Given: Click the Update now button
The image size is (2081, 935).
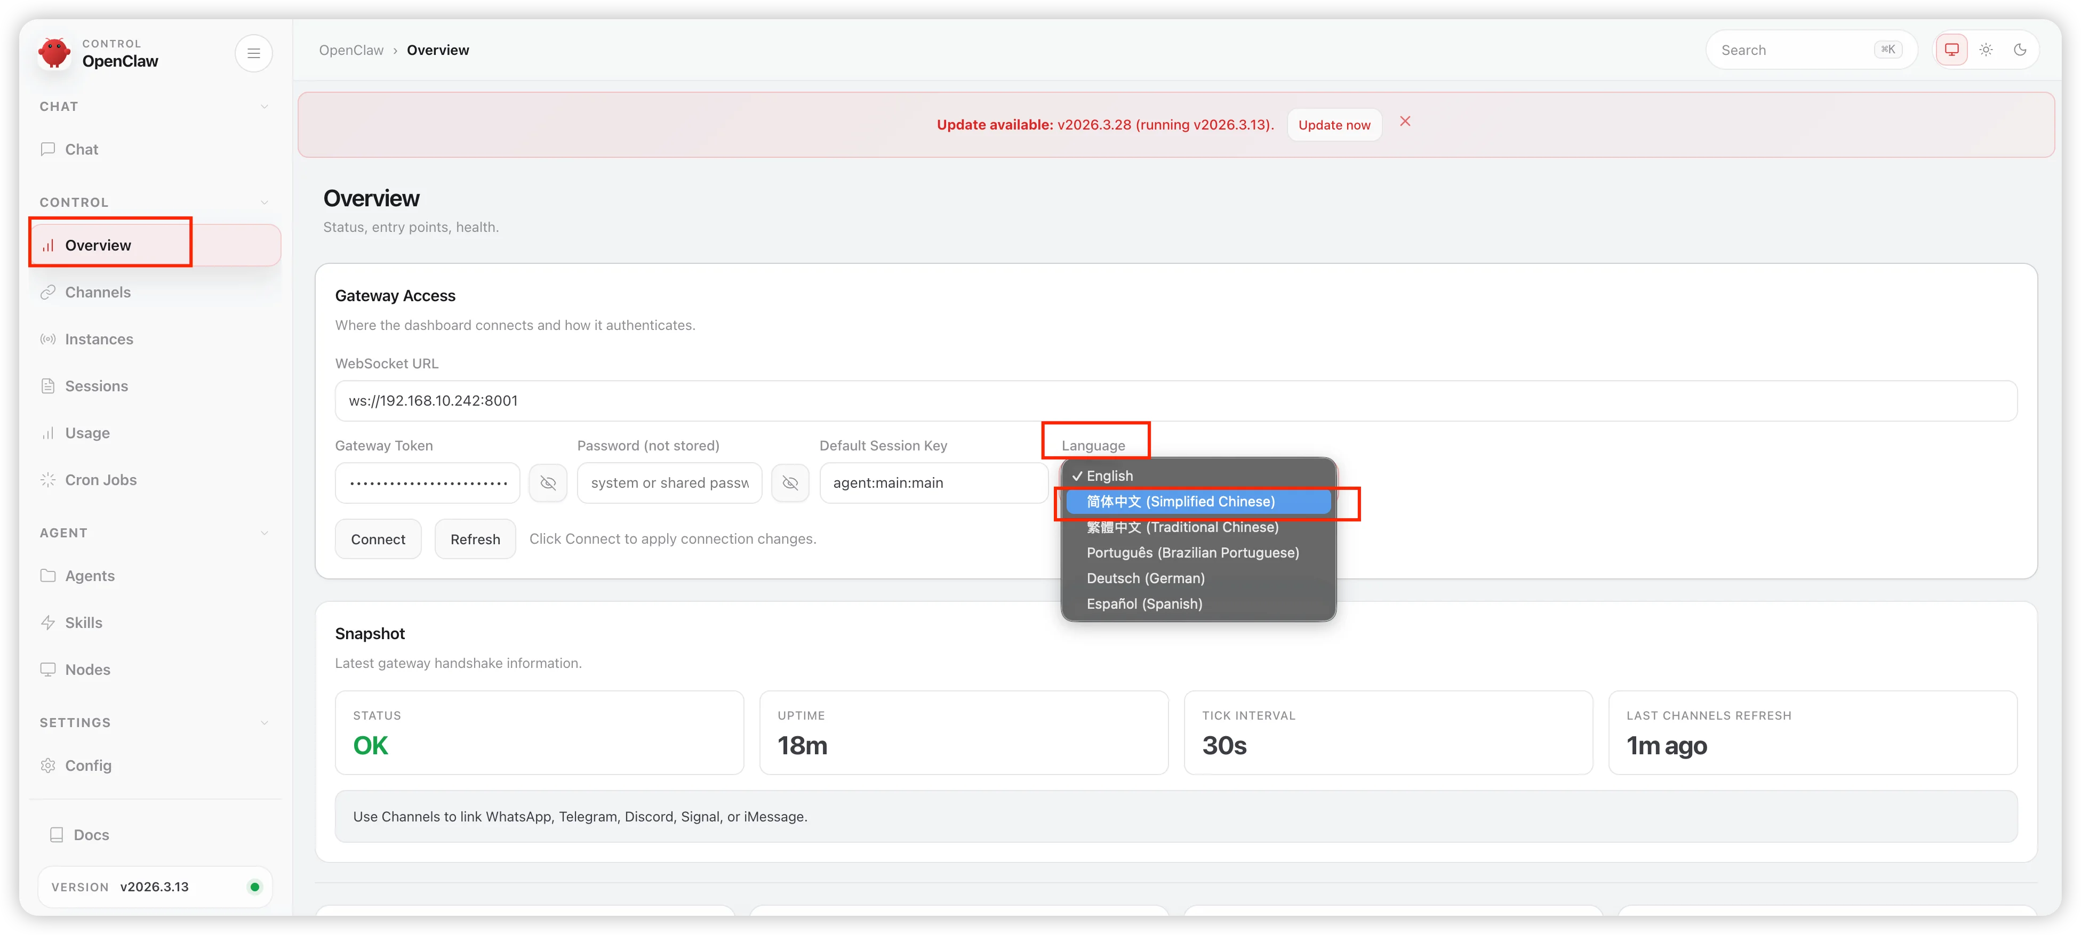Looking at the screenshot, I should click(1334, 125).
